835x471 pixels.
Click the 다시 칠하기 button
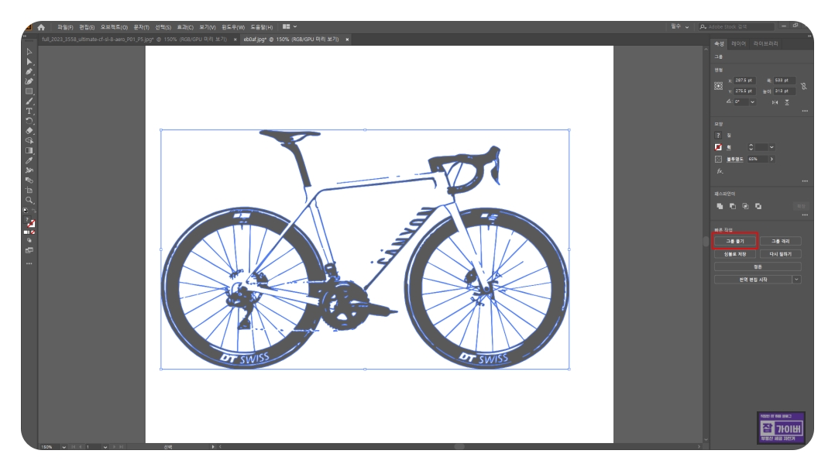coord(781,254)
